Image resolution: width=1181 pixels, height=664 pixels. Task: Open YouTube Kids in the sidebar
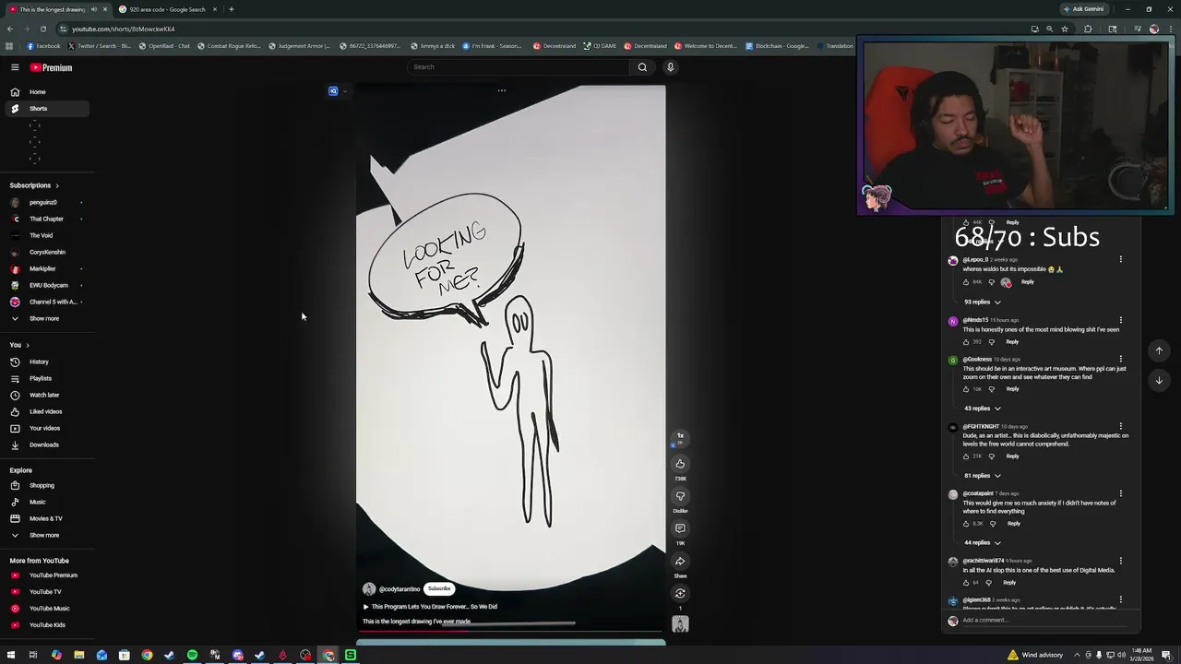(x=44, y=625)
